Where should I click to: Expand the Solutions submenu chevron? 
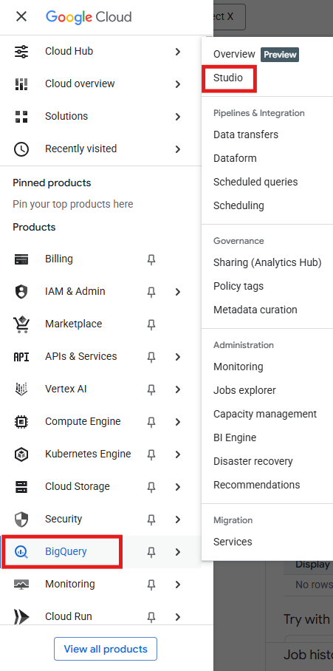[178, 117]
